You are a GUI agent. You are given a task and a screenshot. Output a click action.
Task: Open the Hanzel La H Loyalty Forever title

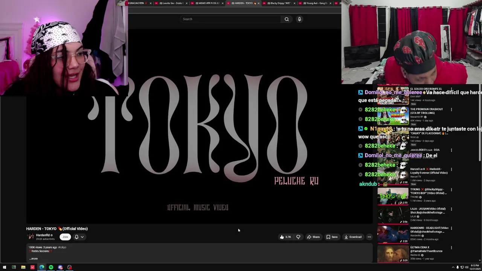(429, 171)
